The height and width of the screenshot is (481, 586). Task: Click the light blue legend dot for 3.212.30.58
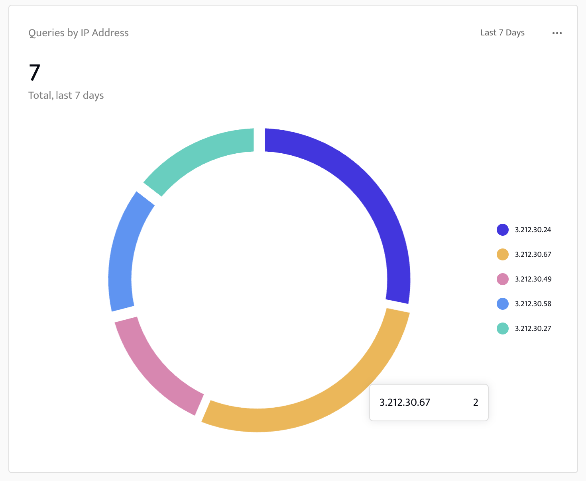pos(502,304)
